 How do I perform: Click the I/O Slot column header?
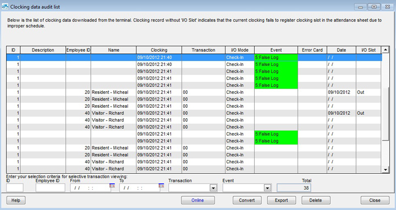click(x=369, y=50)
